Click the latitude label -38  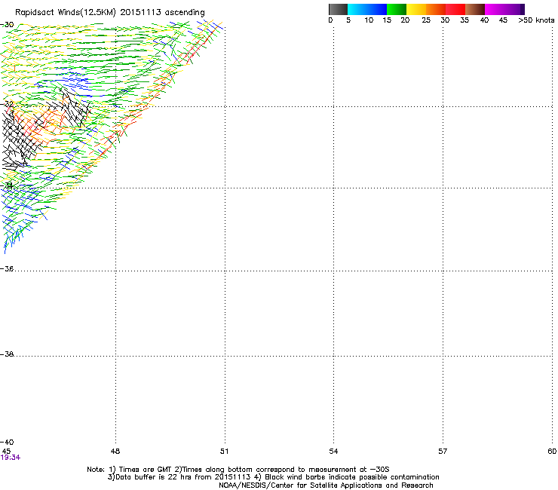click(7, 354)
